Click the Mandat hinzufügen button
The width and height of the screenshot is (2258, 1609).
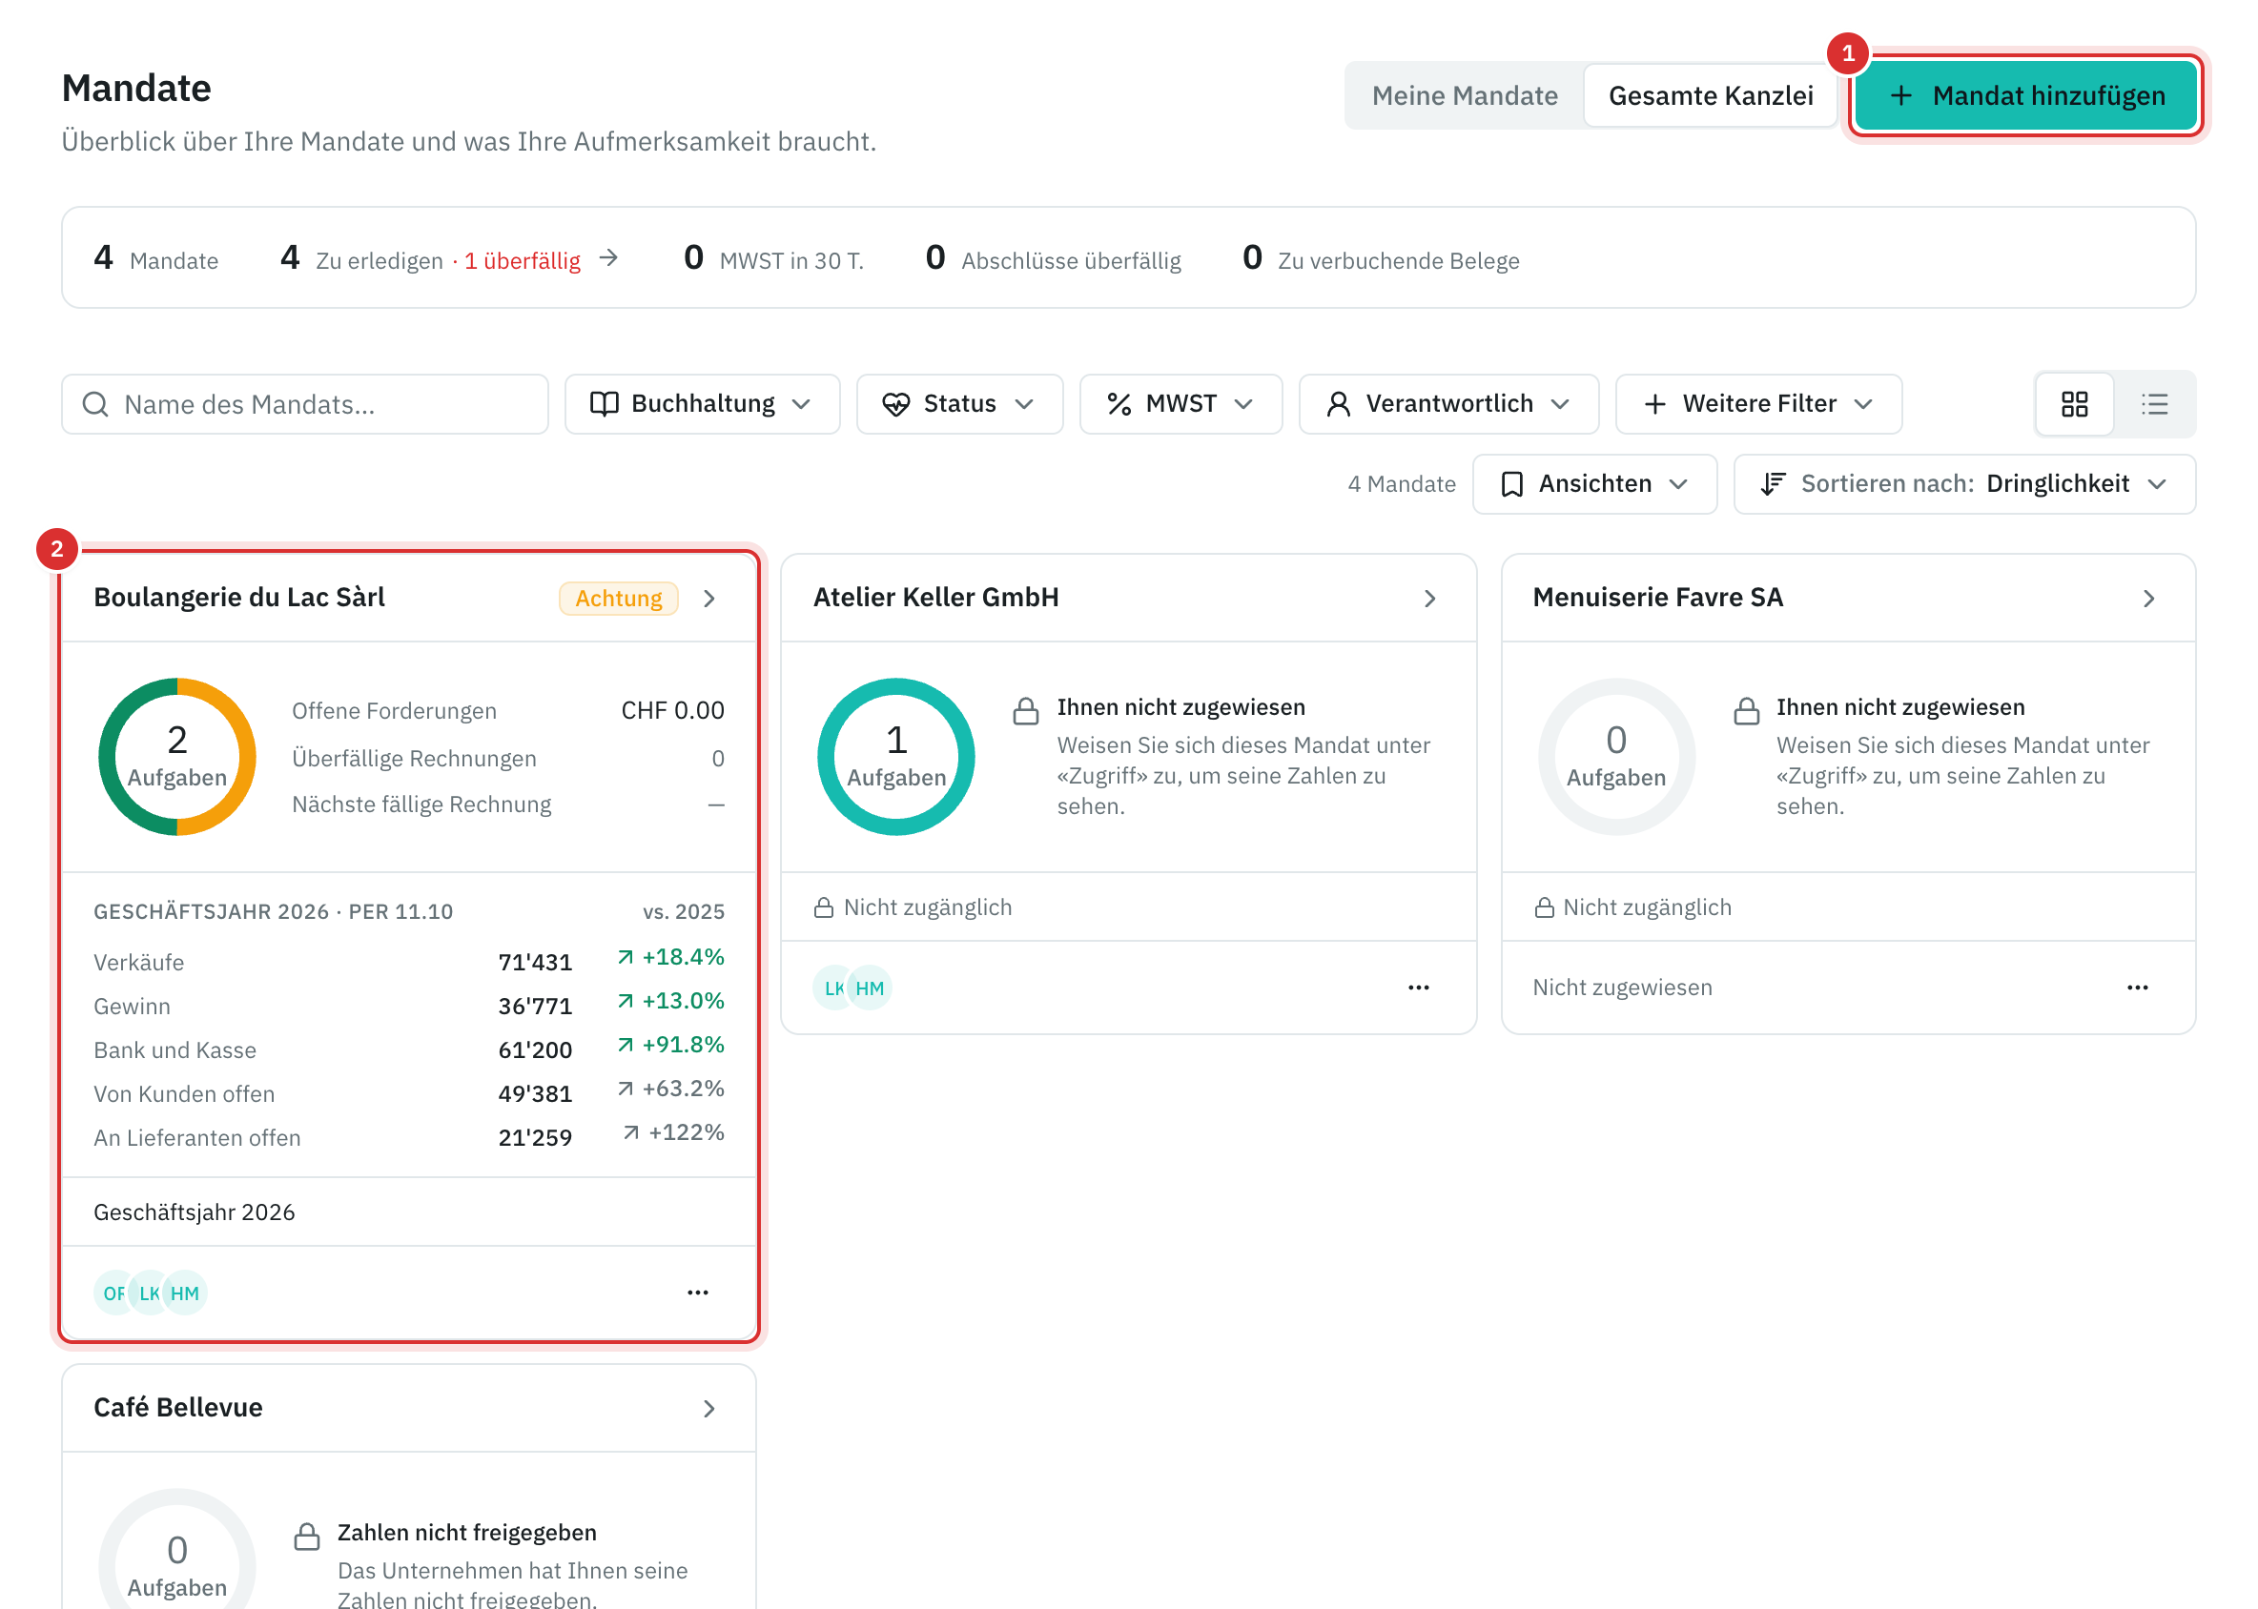[2025, 96]
